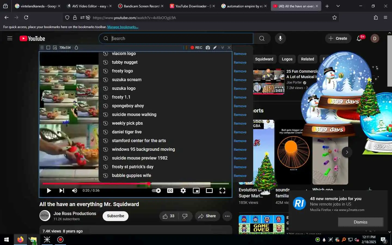
Task: Open Firefox application menu
Action: (x=385, y=17)
